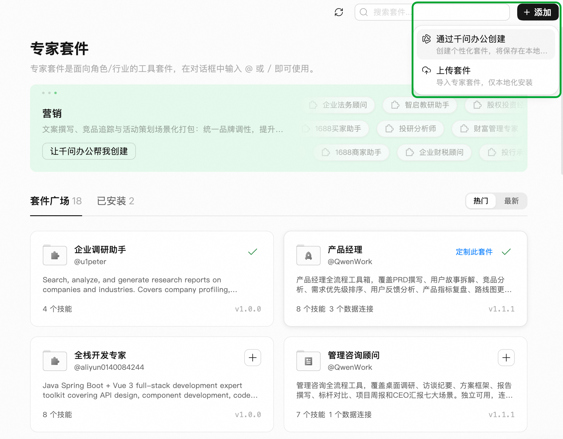Select the third banner carousel dot

(x=56, y=93)
